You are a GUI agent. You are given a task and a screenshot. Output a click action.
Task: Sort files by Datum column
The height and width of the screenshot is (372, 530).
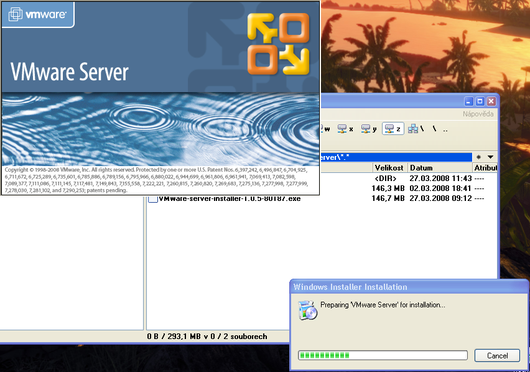[x=439, y=168]
